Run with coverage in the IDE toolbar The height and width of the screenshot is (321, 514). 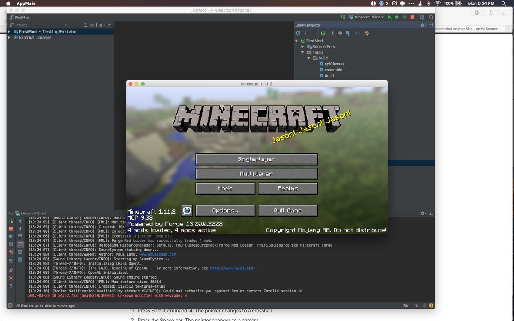tap(404, 17)
